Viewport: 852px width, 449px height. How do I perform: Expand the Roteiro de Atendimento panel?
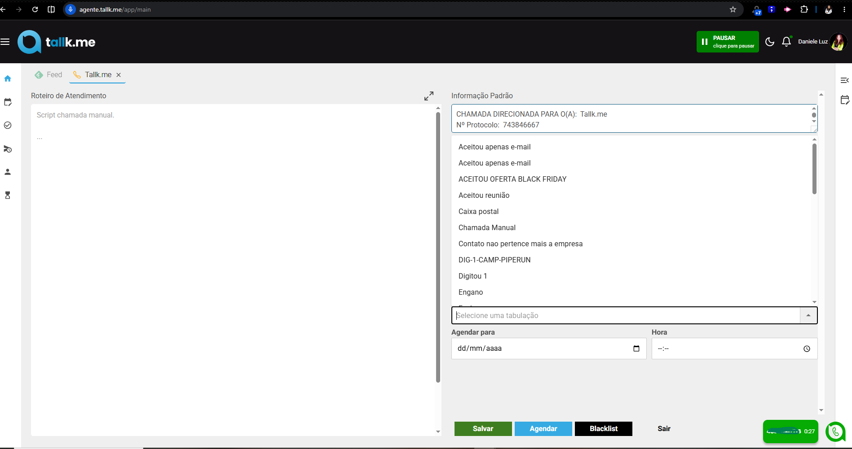point(429,96)
